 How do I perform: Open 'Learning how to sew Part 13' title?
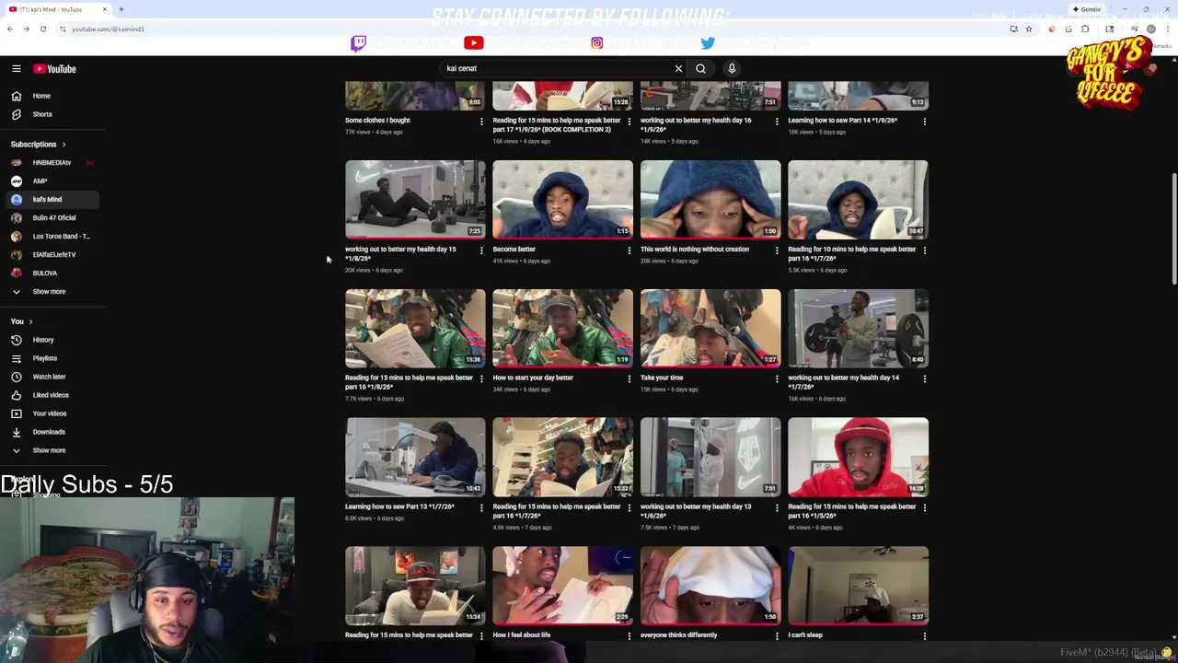(399, 506)
